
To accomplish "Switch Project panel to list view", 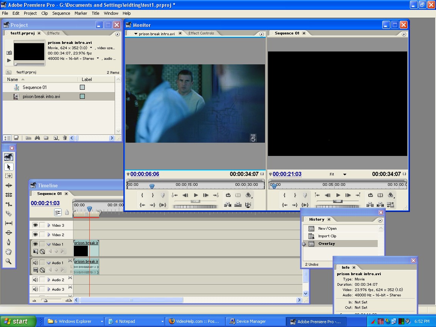I will [x=8, y=138].
